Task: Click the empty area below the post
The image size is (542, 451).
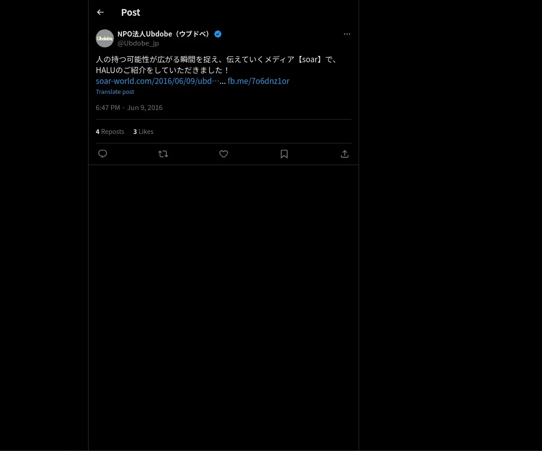Action: pyautogui.click(x=224, y=293)
